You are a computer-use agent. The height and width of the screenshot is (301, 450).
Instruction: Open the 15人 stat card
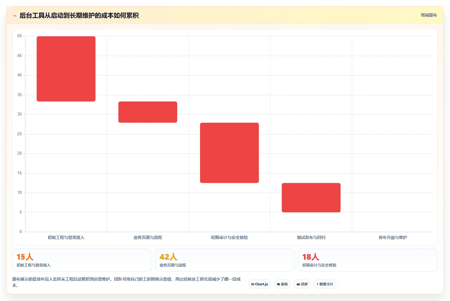click(82, 260)
